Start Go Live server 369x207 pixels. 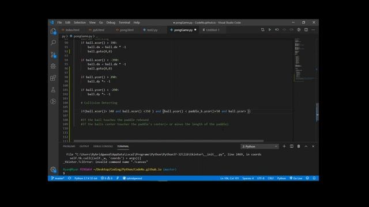(296, 178)
